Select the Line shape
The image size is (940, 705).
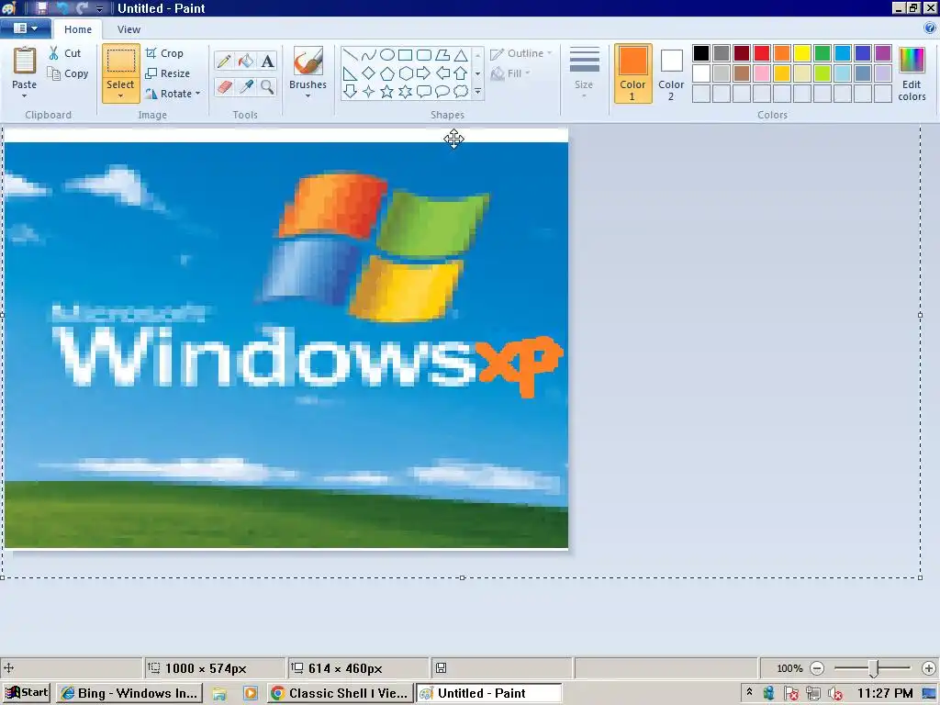click(x=350, y=56)
